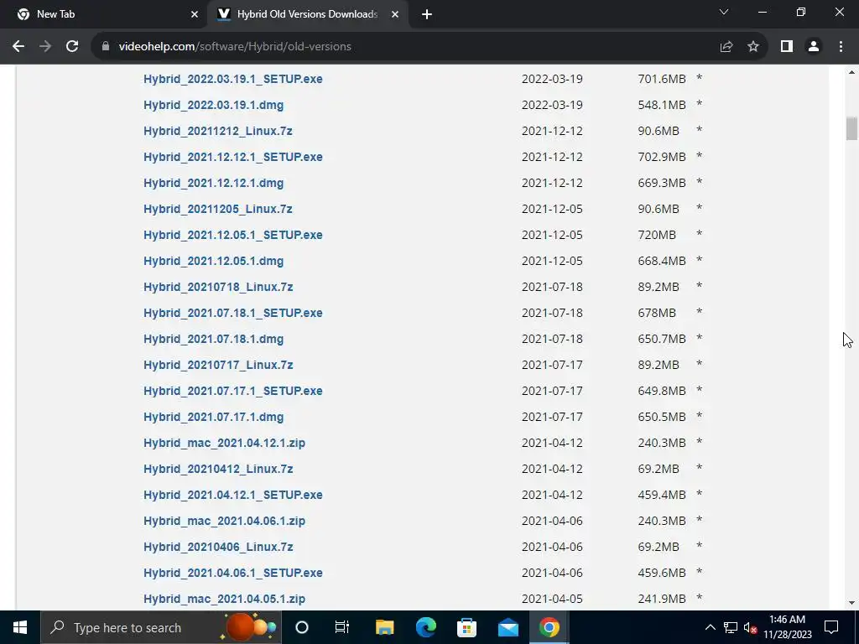The height and width of the screenshot is (644, 859).
Task: Open a new tab with plus button
Action: [x=427, y=15]
